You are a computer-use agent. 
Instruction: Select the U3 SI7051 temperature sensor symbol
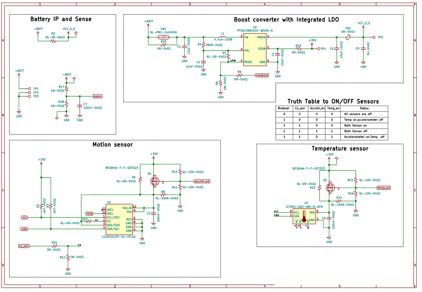tap(304, 216)
